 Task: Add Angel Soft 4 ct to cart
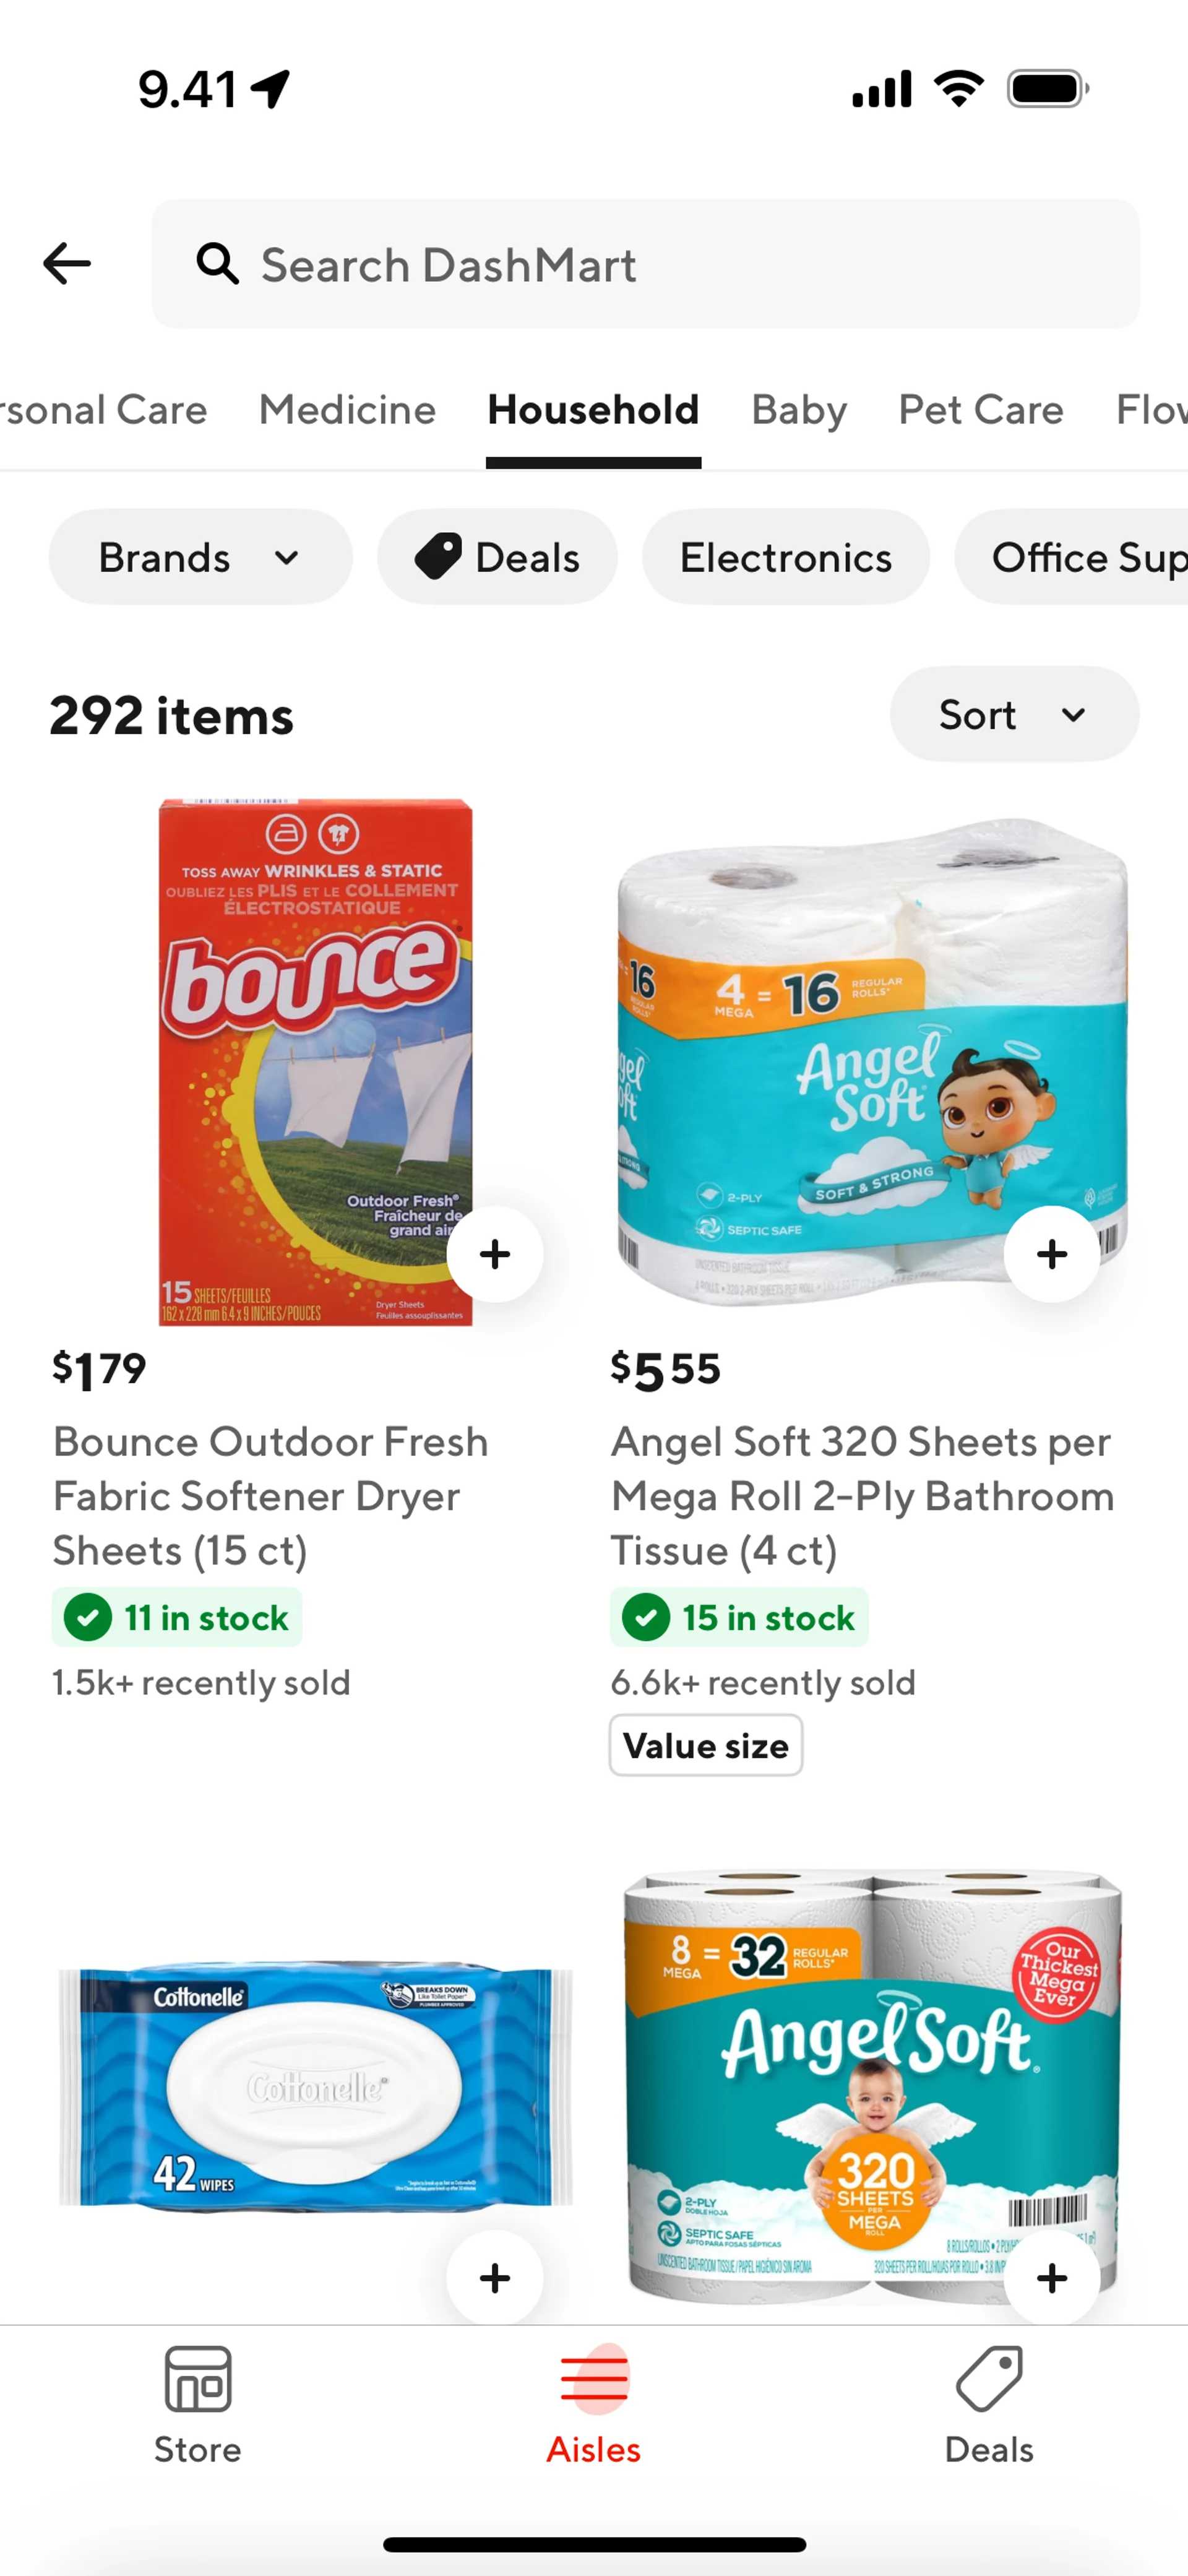coord(1051,1254)
